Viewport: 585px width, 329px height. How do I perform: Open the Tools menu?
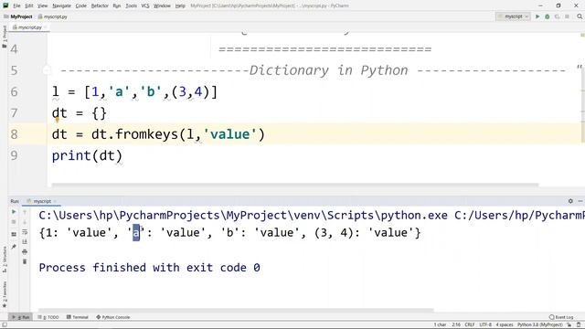point(131,5)
